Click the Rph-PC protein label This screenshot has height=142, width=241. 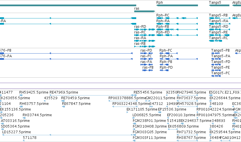point(166,50)
